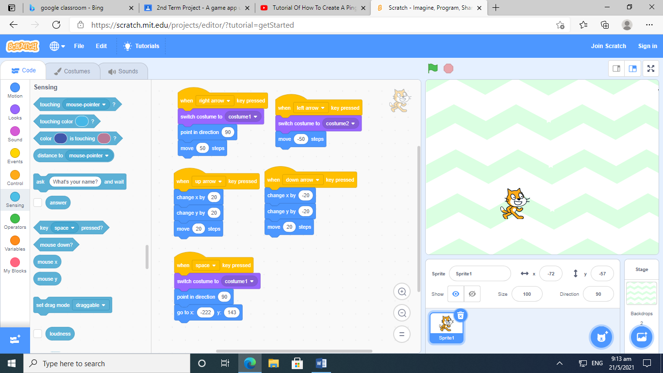Hide the sprite using the crossed-eye button
The height and width of the screenshot is (373, 663).
pos(472,294)
